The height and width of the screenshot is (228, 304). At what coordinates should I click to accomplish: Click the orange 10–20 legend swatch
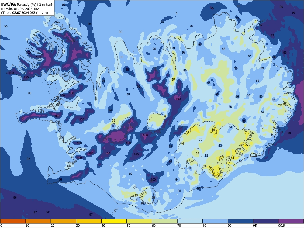38,221
